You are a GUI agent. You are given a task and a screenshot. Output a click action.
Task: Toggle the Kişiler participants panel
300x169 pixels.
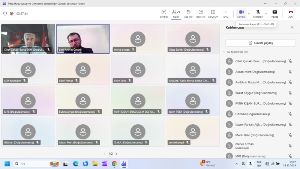tap(176, 14)
